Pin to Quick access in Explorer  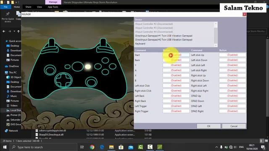[8, 17]
